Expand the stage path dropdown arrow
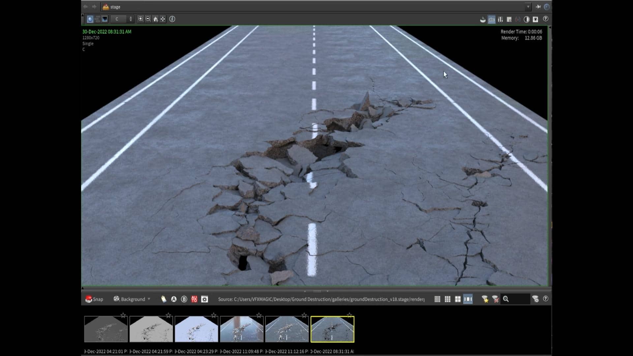The height and width of the screenshot is (356, 633). [528, 7]
